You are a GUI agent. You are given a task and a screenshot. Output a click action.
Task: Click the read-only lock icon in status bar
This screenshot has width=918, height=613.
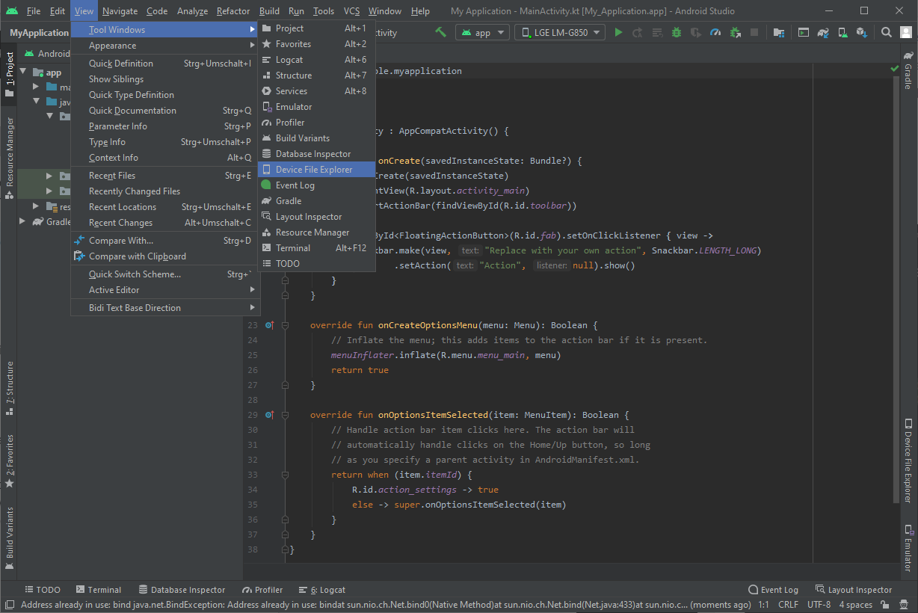[x=885, y=605]
